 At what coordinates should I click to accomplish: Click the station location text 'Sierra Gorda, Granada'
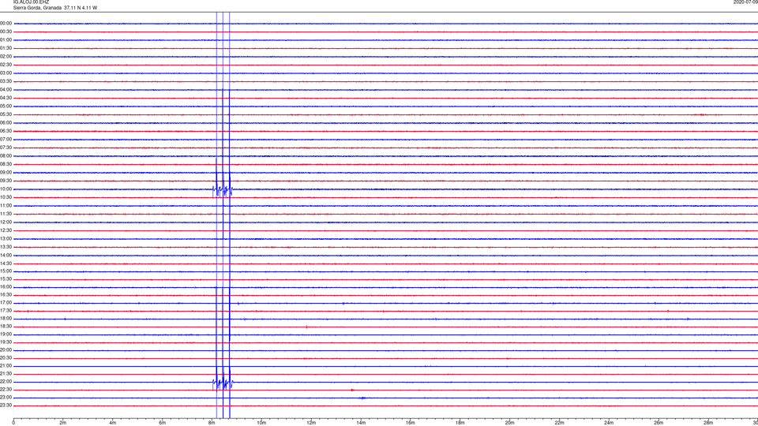coord(37,8)
